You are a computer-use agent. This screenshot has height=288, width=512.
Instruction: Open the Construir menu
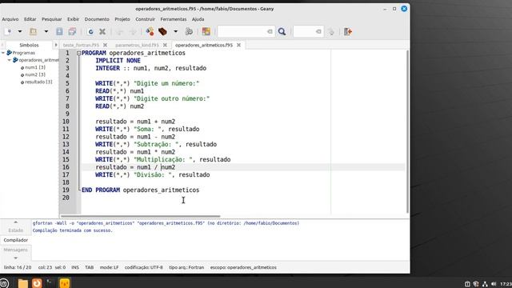(146, 19)
